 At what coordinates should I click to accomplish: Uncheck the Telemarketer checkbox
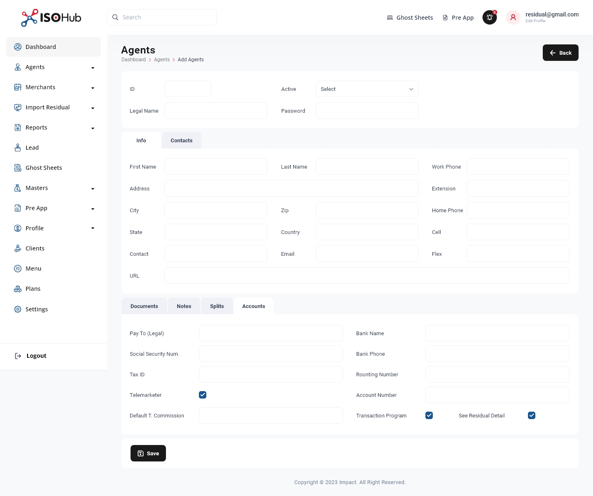pos(203,394)
